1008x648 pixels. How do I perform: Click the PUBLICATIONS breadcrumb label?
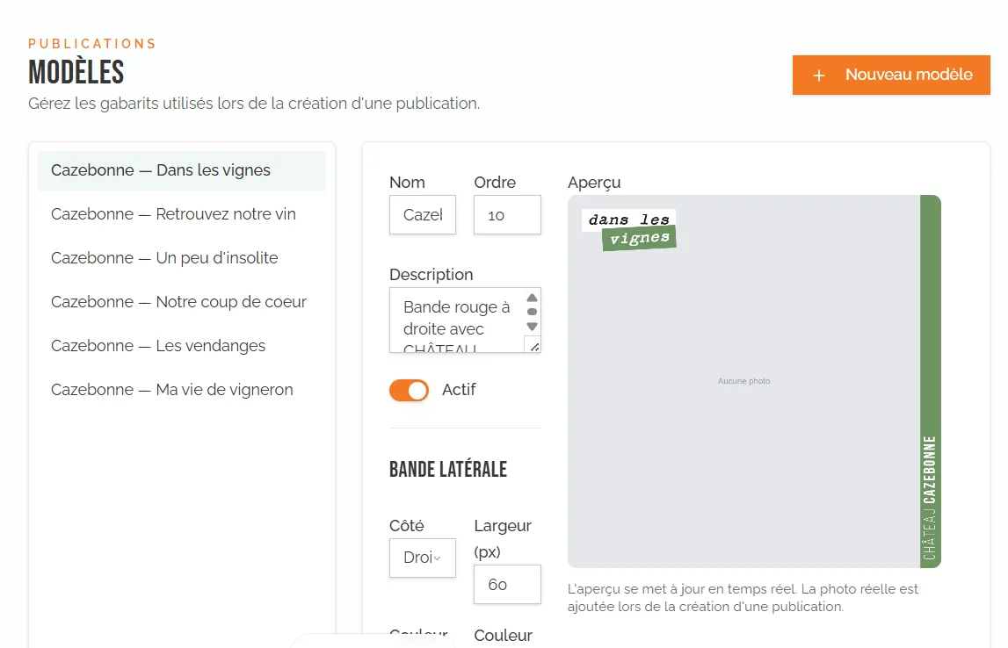coord(92,44)
